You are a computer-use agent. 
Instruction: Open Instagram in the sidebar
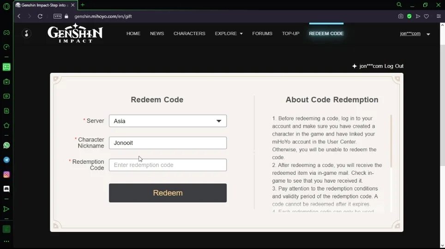[6, 174]
